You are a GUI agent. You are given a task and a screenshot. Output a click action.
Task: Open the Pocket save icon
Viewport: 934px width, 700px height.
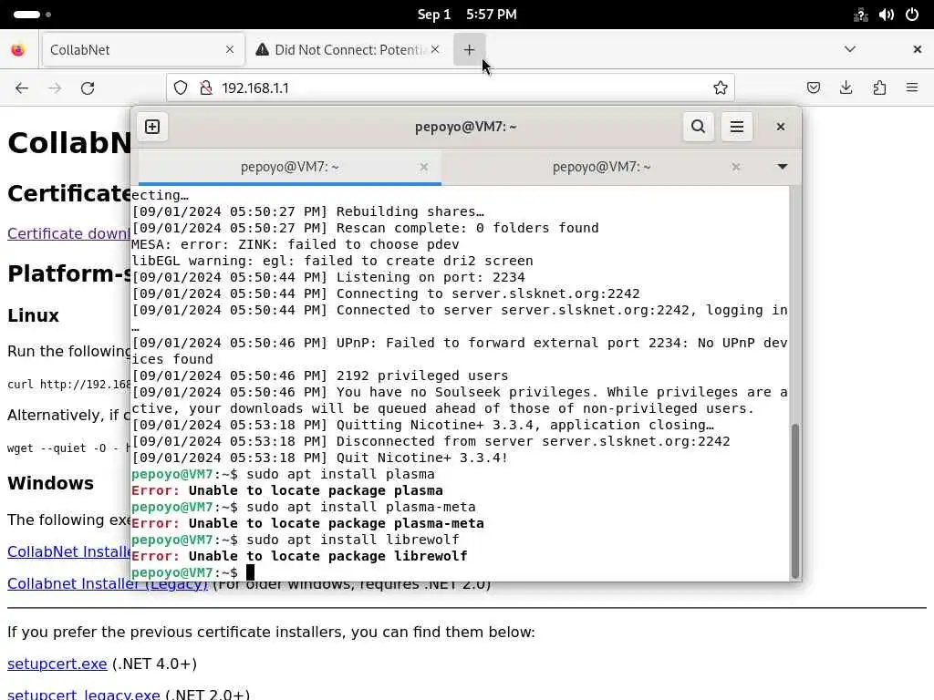tap(813, 88)
